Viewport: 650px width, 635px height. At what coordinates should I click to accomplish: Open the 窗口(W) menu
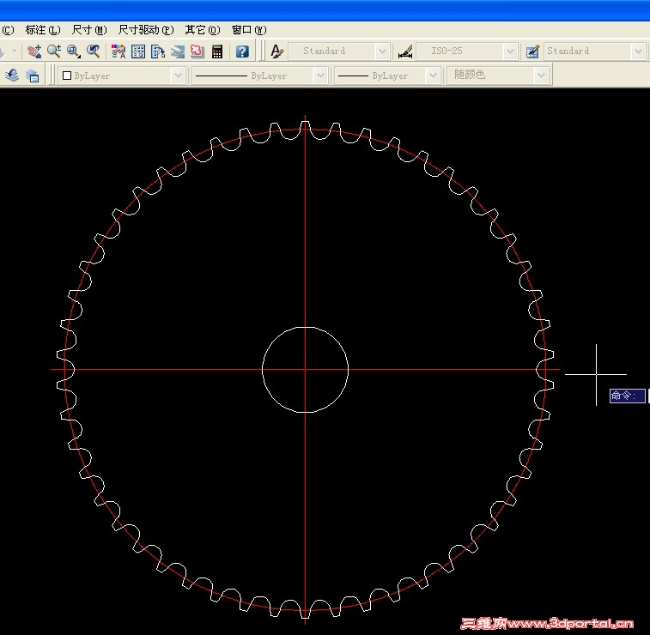pos(249,30)
